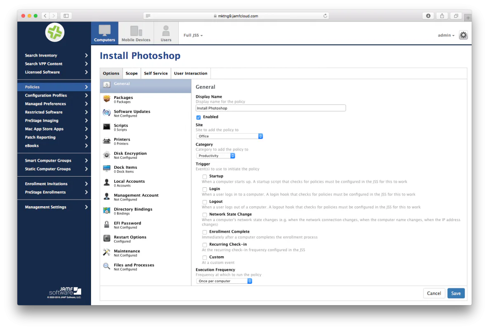Check the Custom trigger checkbox

pyautogui.click(x=205, y=257)
